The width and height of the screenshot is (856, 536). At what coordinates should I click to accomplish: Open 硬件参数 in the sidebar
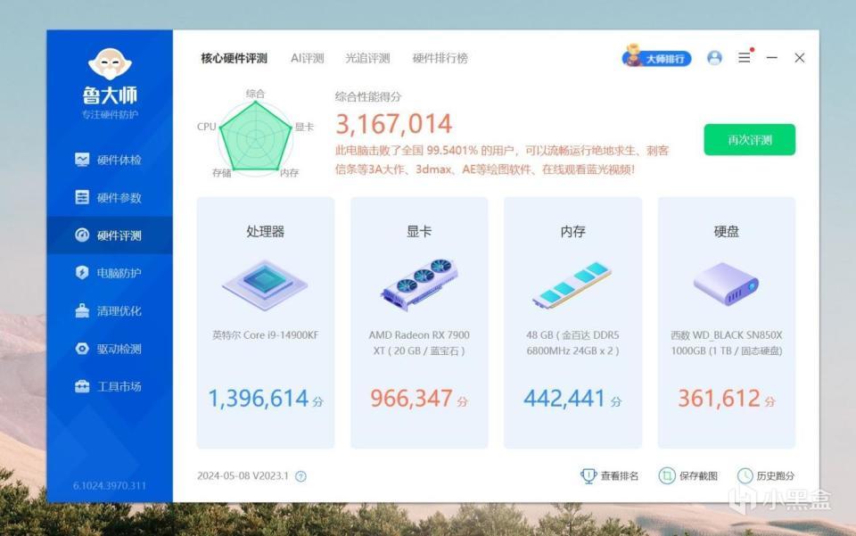click(109, 198)
